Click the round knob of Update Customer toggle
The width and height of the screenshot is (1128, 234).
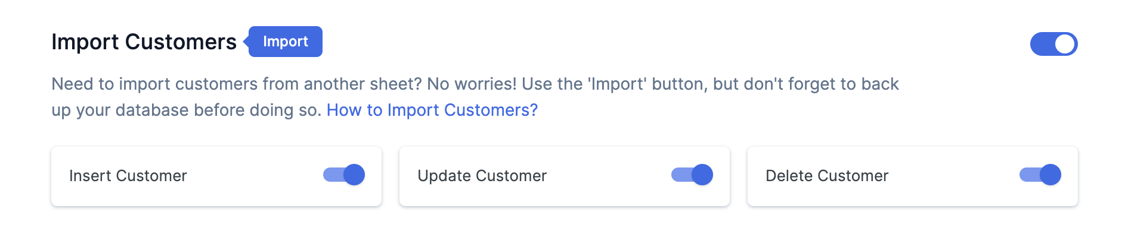coord(702,175)
